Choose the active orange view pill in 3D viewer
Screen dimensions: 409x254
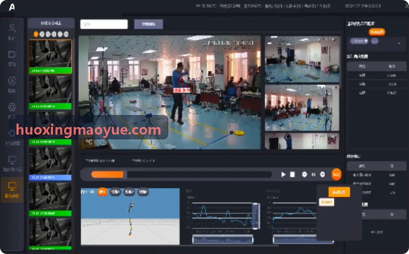102,192
